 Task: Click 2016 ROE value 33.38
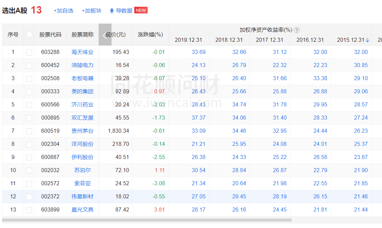click(x=320, y=78)
